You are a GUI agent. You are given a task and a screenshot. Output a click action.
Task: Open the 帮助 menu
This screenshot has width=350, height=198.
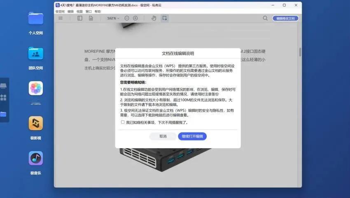point(98,12)
